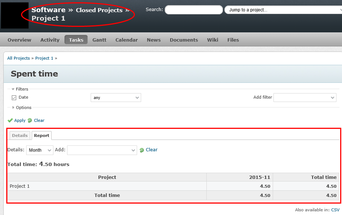Open the Overview menu item
This screenshot has height=215, width=342.
coord(20,40)
